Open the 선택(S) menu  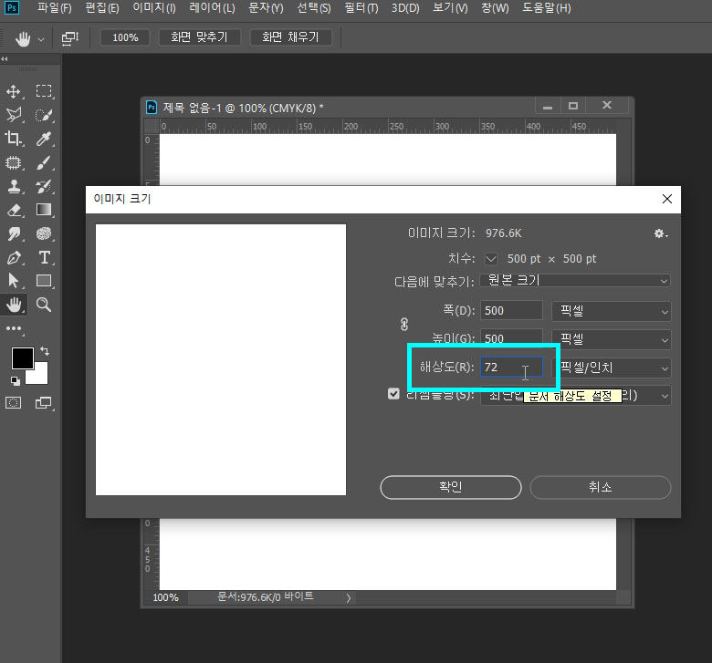click(x=314, y=8)
